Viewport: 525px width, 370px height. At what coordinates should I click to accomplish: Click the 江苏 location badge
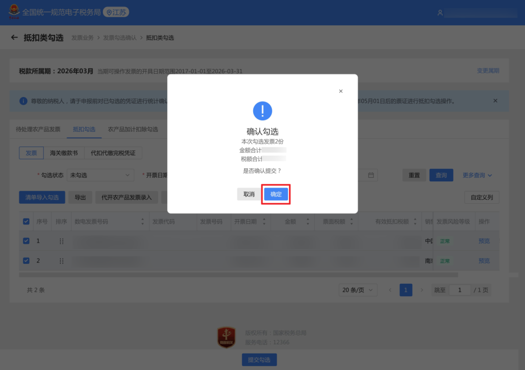click(x=116, y=12)
